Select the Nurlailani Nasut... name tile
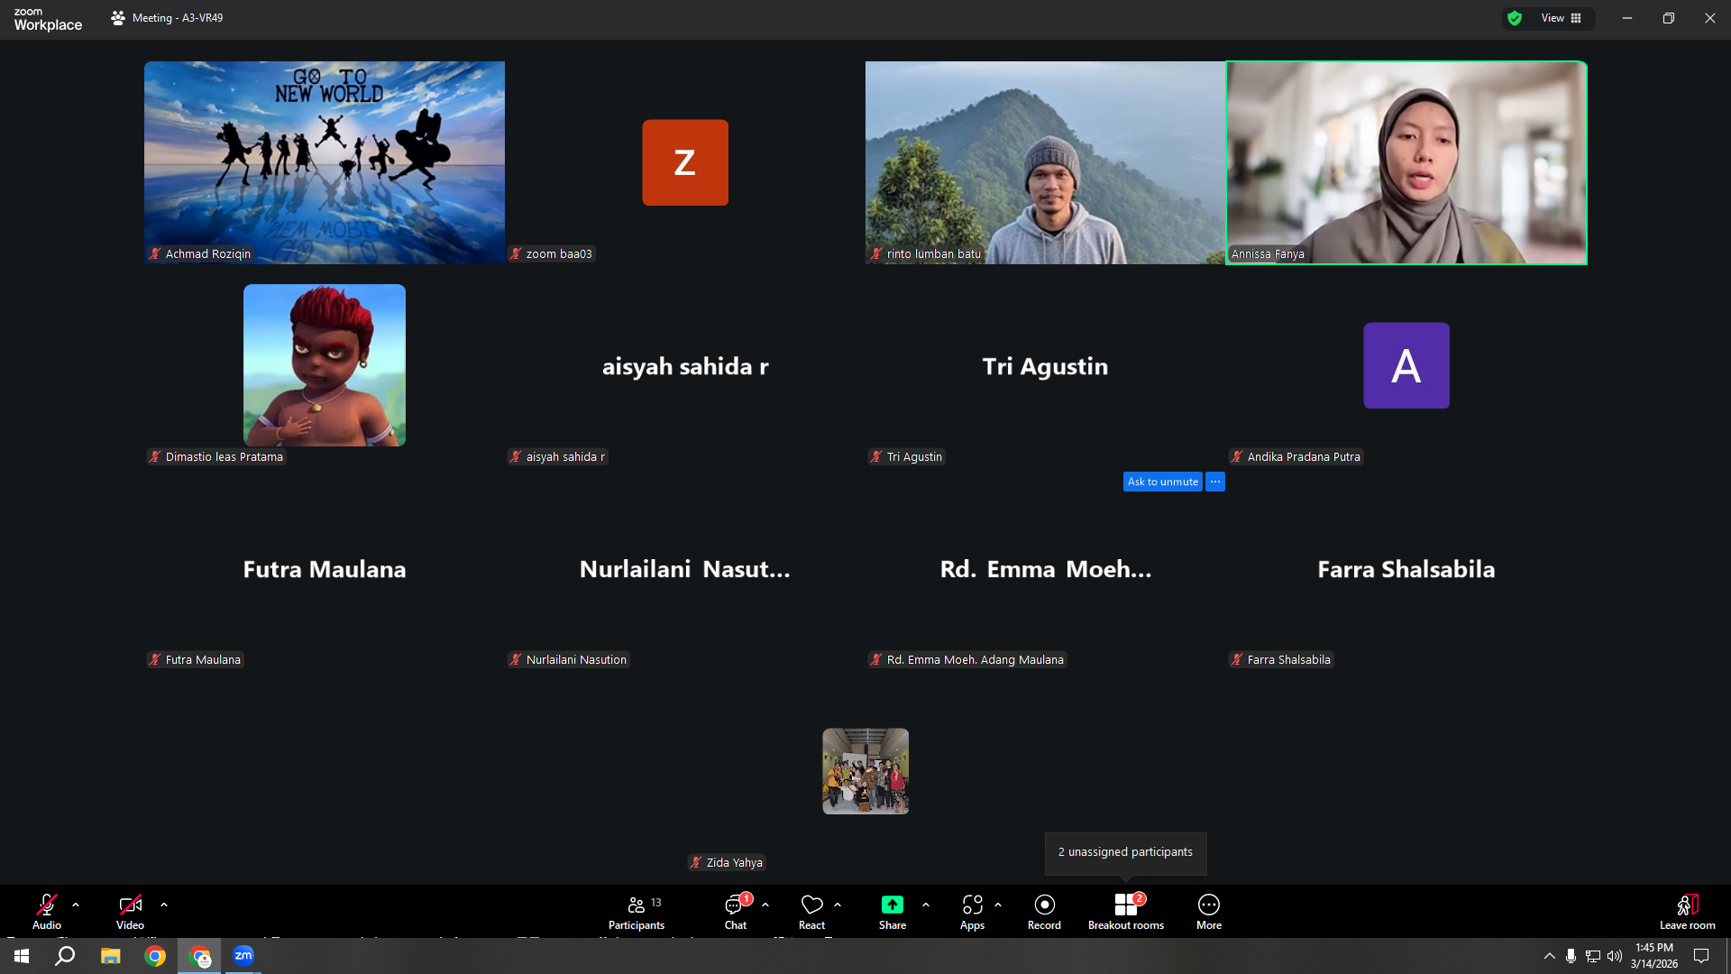The height and width of the screenshot is (974, 1731). click(x=685, y=568)
